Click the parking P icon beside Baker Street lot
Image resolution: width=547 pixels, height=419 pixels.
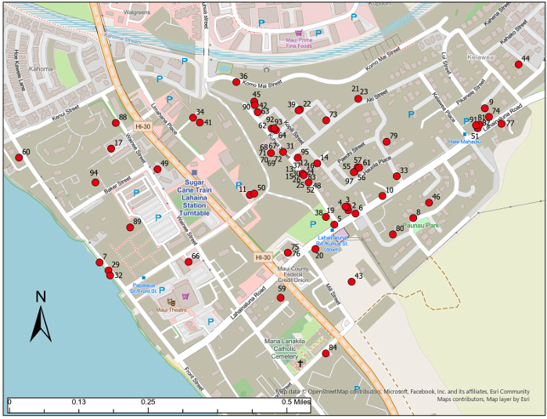[136, 193]
